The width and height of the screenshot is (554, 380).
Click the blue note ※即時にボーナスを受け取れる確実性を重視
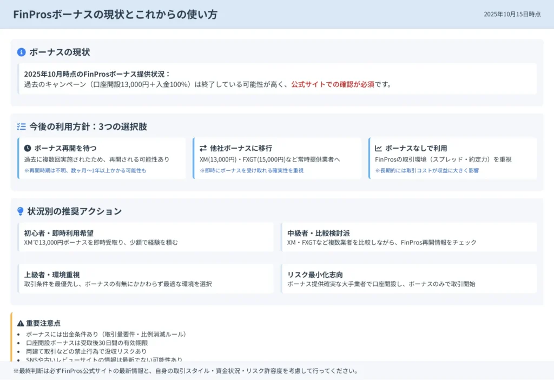252,170
